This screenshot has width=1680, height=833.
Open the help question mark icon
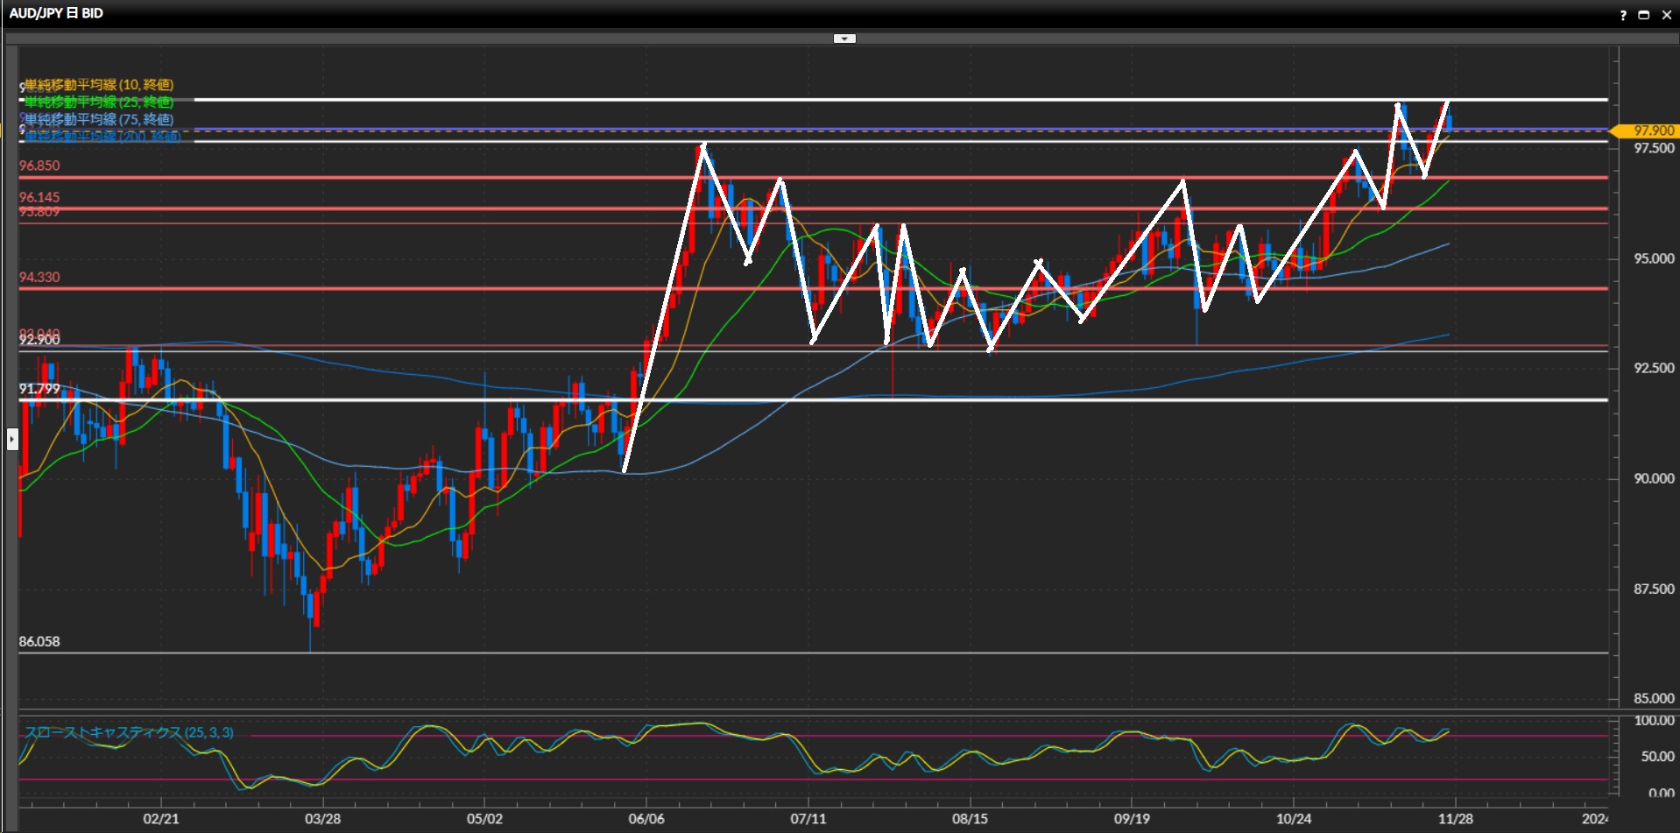1622,15
